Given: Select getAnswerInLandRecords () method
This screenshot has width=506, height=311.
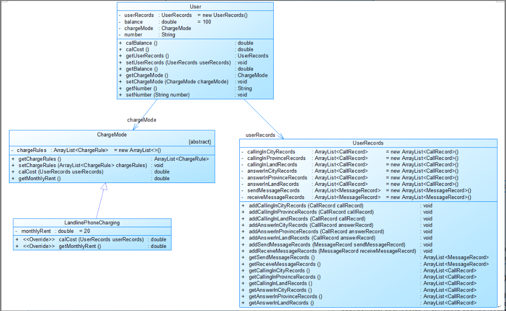Looking at the screenshot, I should [359, 303].
